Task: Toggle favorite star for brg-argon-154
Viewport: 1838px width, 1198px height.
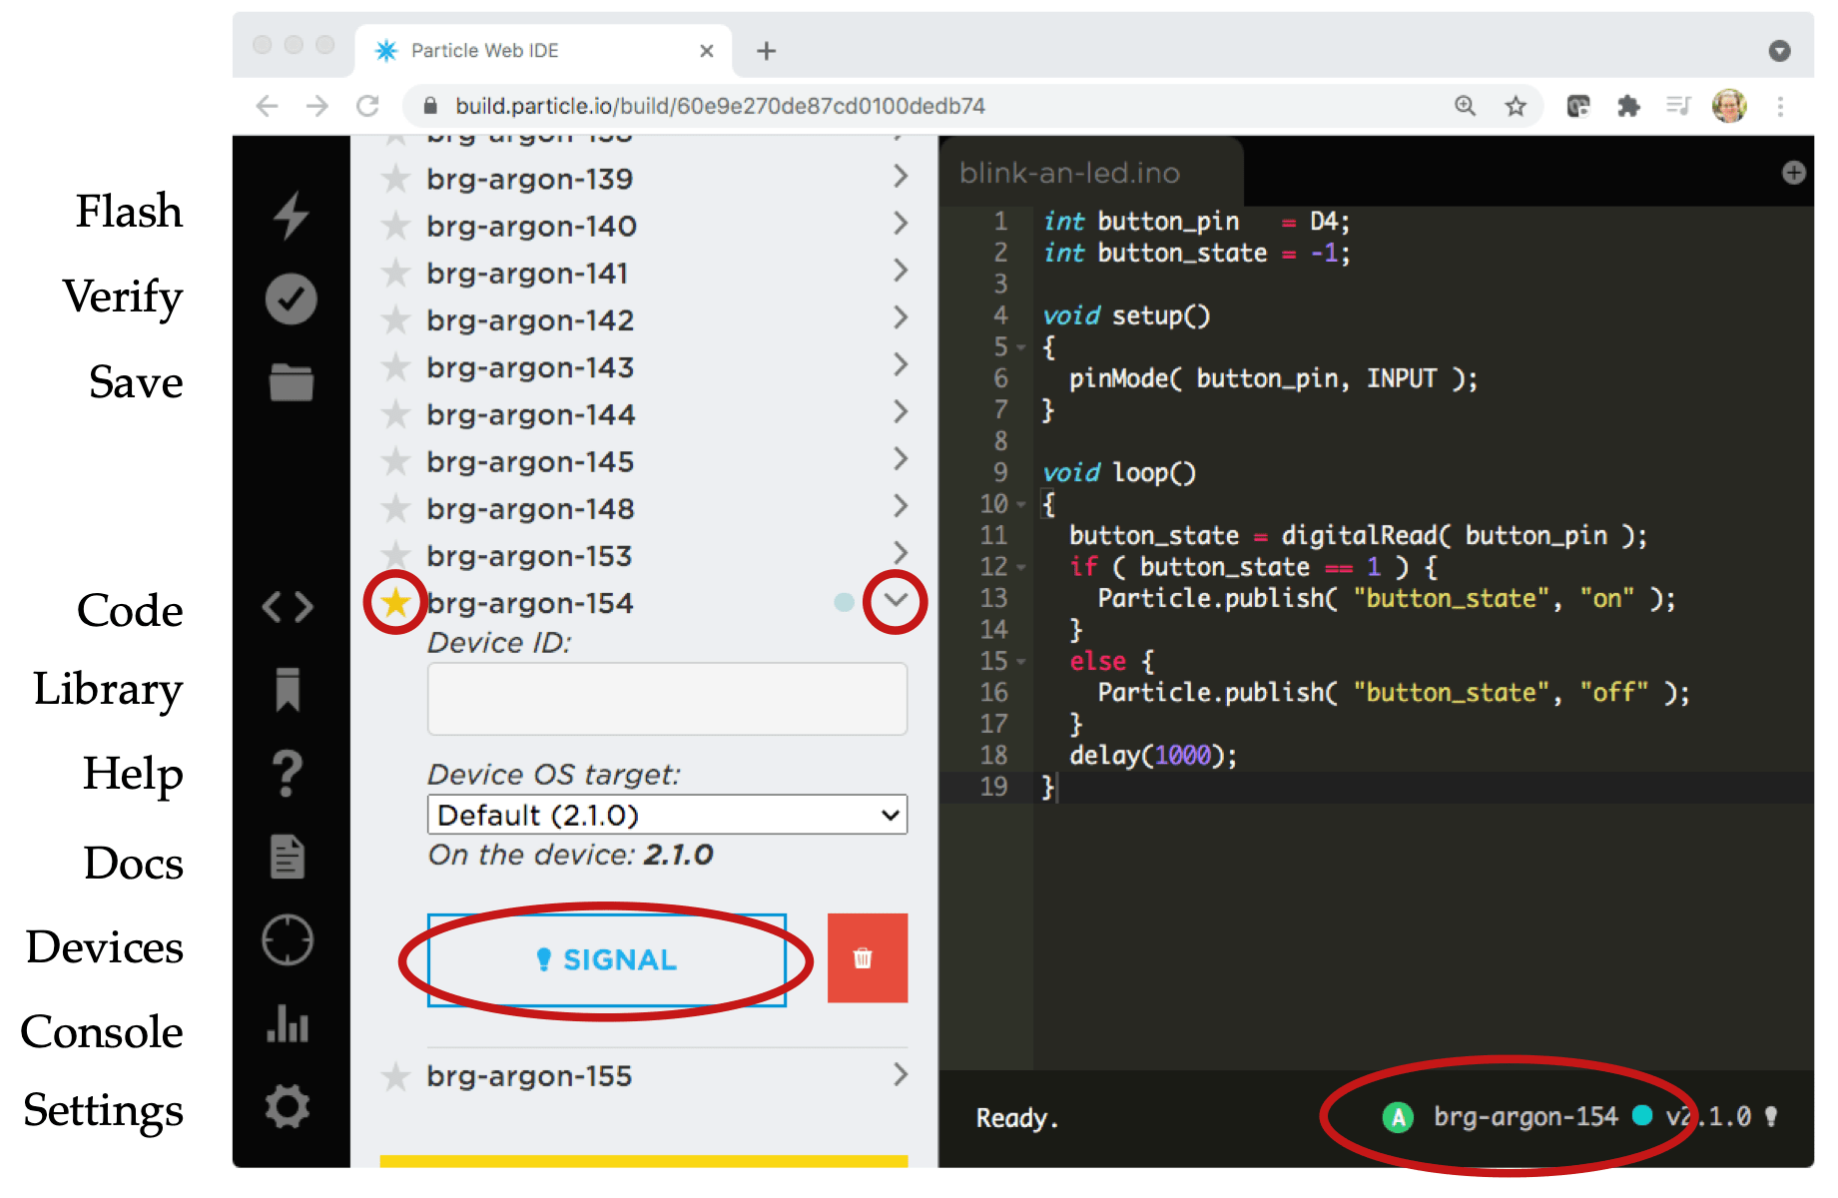Action: click(396, 602)
